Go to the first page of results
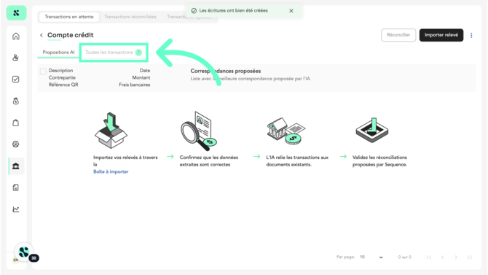The width and height of the screenshot is (488, 275). tap(429, 257)
